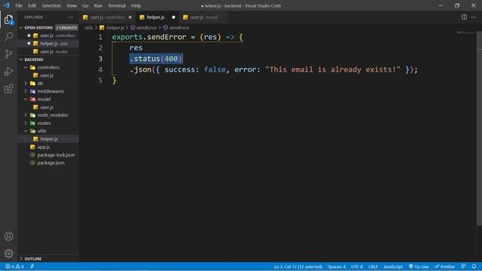Viewport: 482px width, 271px height.
Task: Open app.js in file tree
Action: click(48, 147)
